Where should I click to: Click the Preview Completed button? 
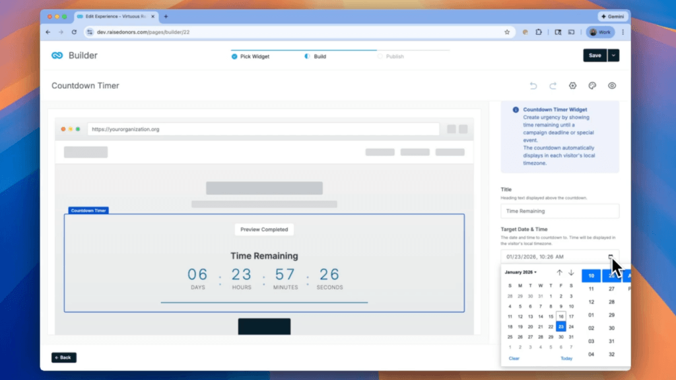point(264,230)
